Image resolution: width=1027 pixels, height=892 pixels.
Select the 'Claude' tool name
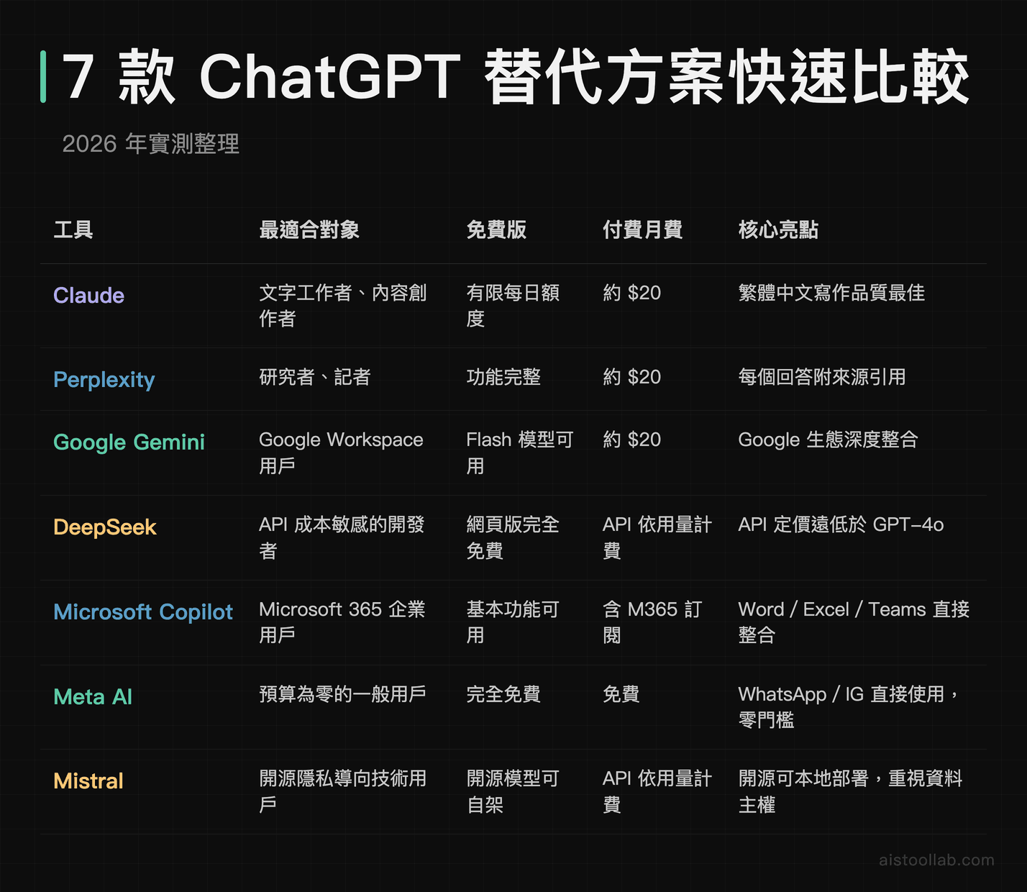pyautogui.click(x=88, y=296)
